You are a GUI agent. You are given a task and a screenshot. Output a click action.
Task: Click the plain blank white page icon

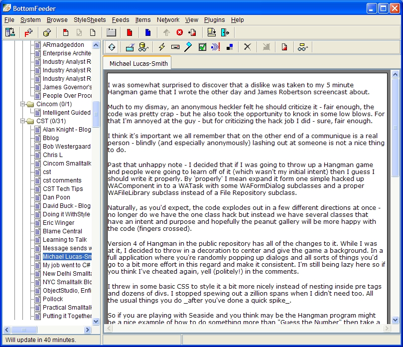pos(93,32)
